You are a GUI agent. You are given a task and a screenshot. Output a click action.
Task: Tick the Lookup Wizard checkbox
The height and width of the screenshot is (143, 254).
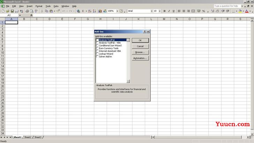coord(97,54)
